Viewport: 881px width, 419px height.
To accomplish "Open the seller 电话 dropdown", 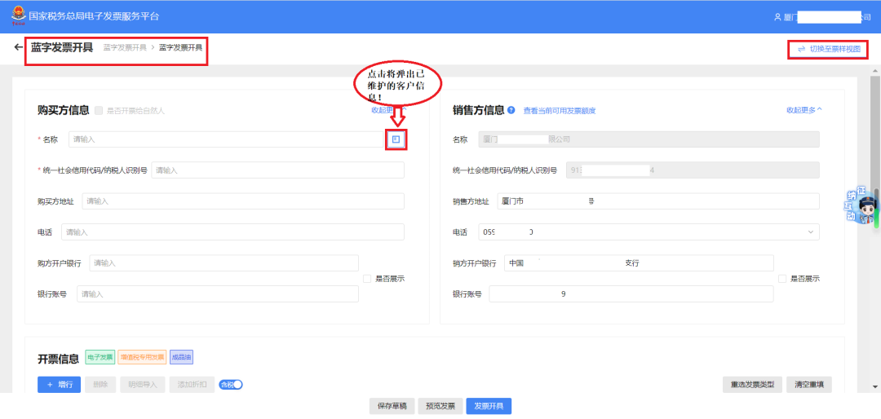I will click(x=811, y=232).
